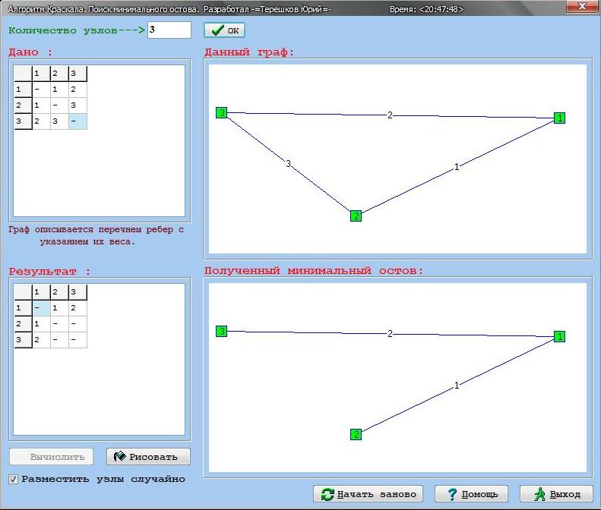Select node 2 in the given graph
This screenshot has width=601, height=510.
click(356, 216)
